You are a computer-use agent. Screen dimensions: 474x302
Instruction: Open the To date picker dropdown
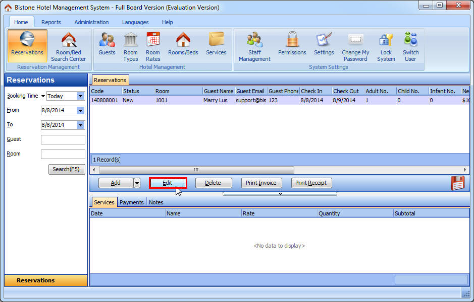(x=80, y=125)
